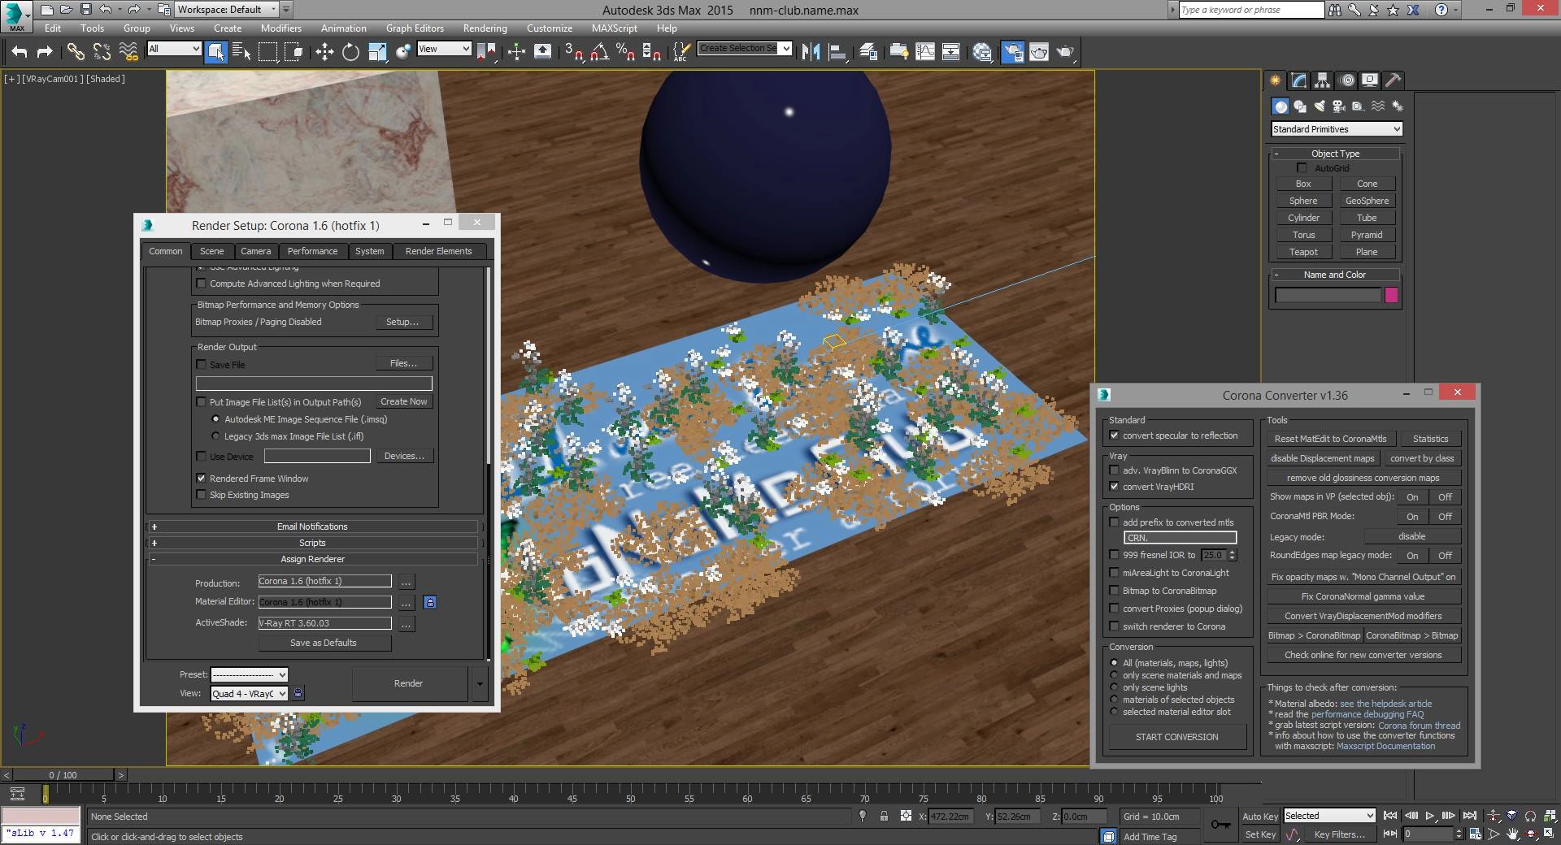The width and height of the screenshot is (1561, 845).
Task: Select Legacy 3ds max Image File List radio
Action: click(x=215, y=436)
